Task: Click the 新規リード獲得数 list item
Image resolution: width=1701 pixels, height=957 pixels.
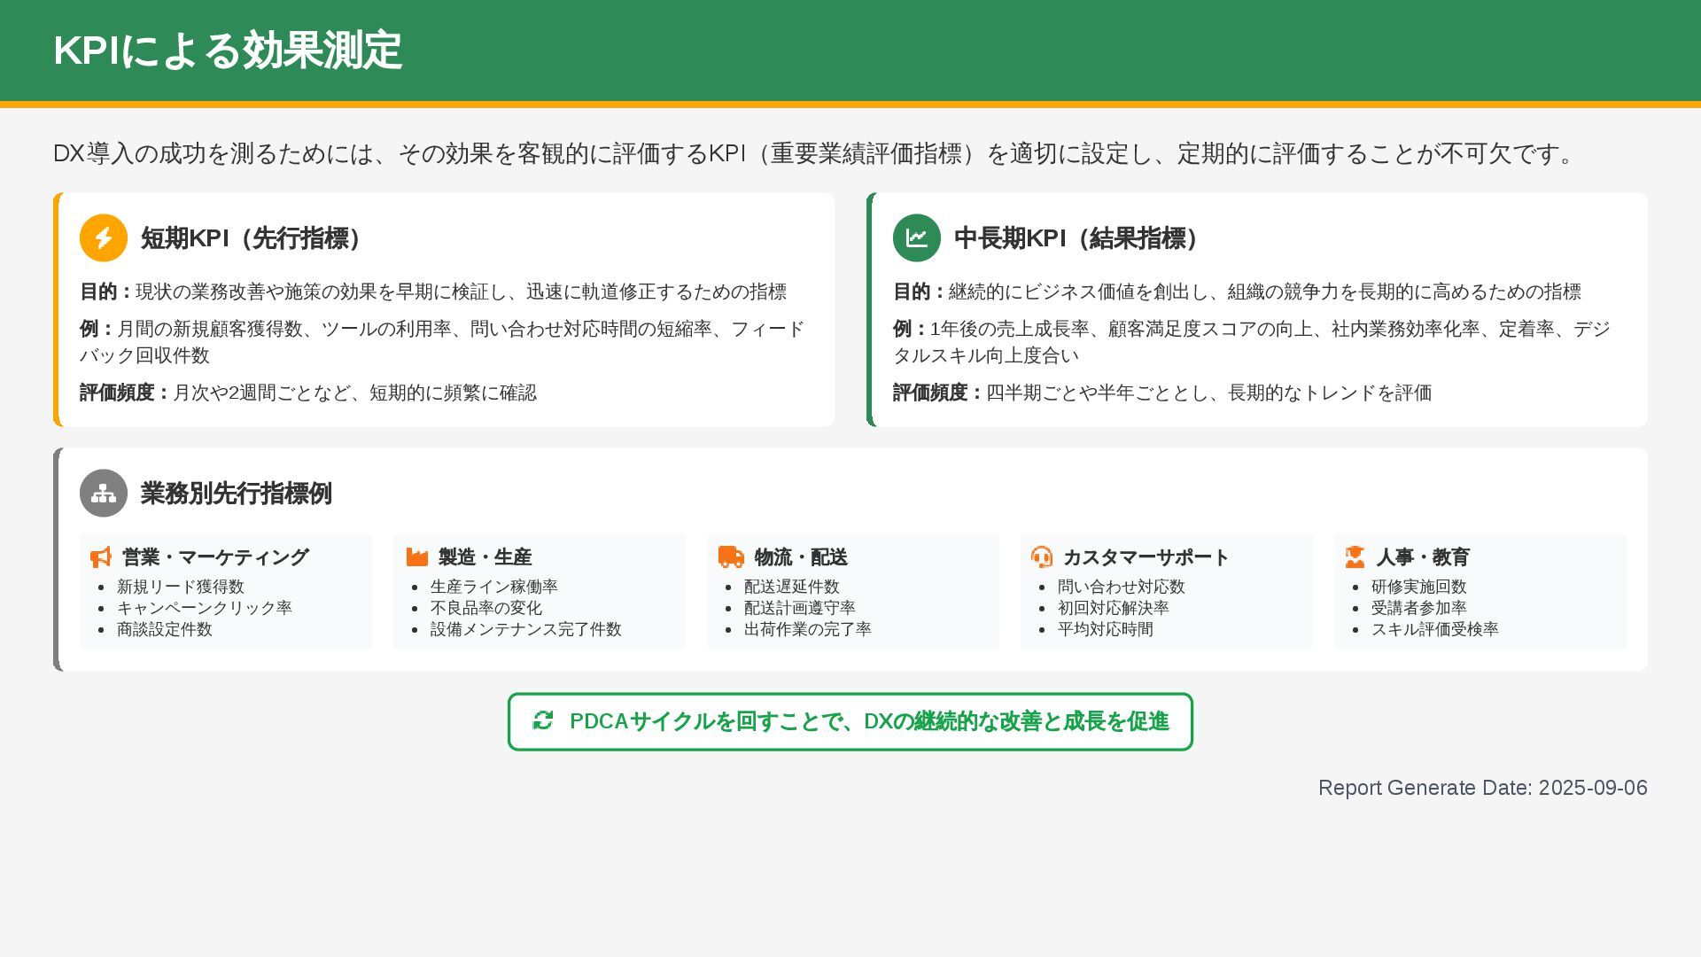Action: point(181,587)
